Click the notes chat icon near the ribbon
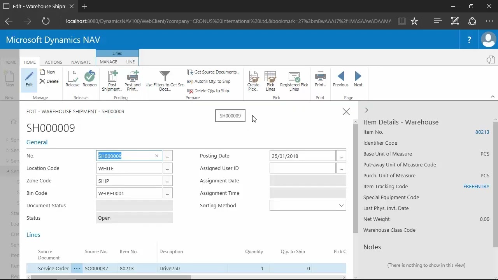The width and height of the screenshot is (498, 280). point(491,60)
